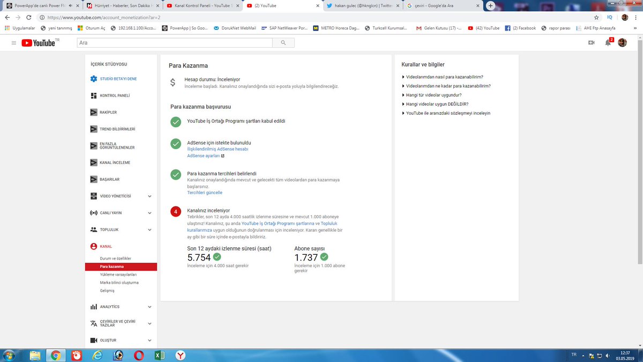
Task: Select Marka bilinci oluşturma item
Action: point(119,282)
